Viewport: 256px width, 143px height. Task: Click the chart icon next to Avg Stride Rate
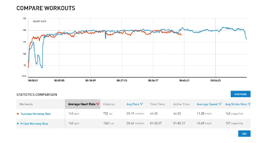(x=249, y=104)
